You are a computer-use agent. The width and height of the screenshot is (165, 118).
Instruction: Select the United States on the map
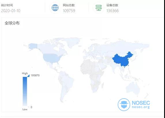(x=51, y=58)
